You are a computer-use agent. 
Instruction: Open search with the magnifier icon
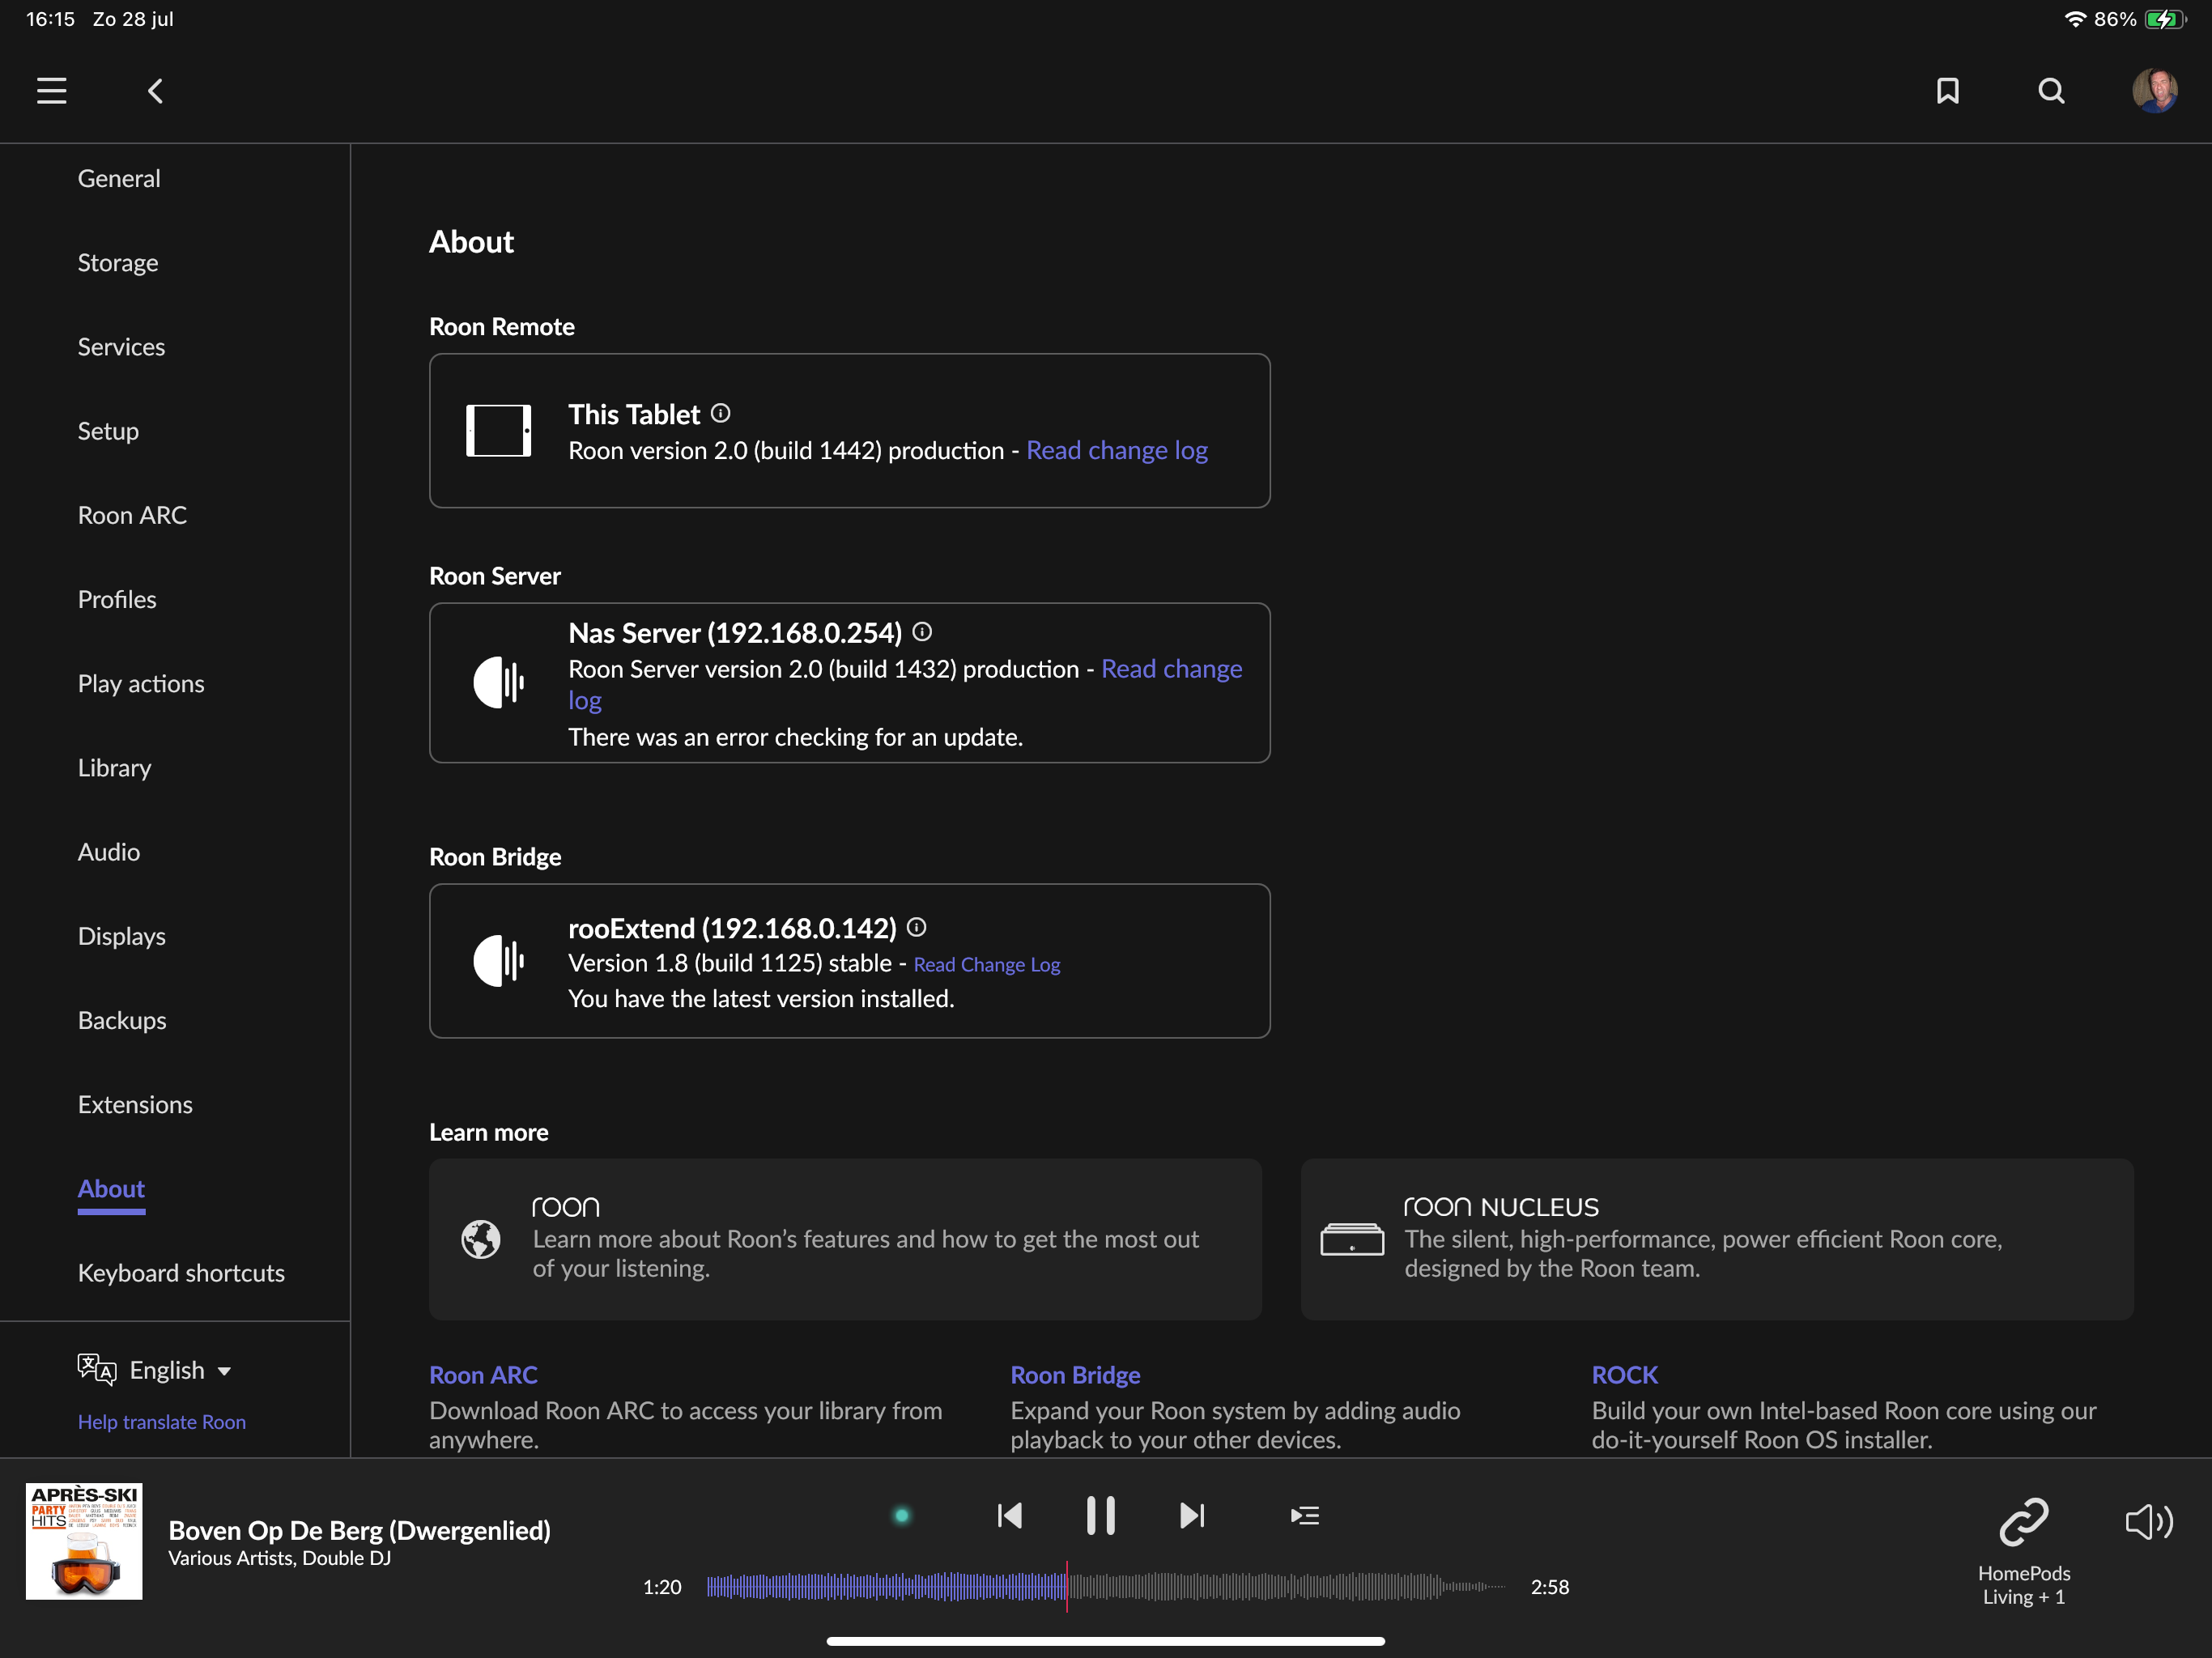click(x=2051, y=91)
